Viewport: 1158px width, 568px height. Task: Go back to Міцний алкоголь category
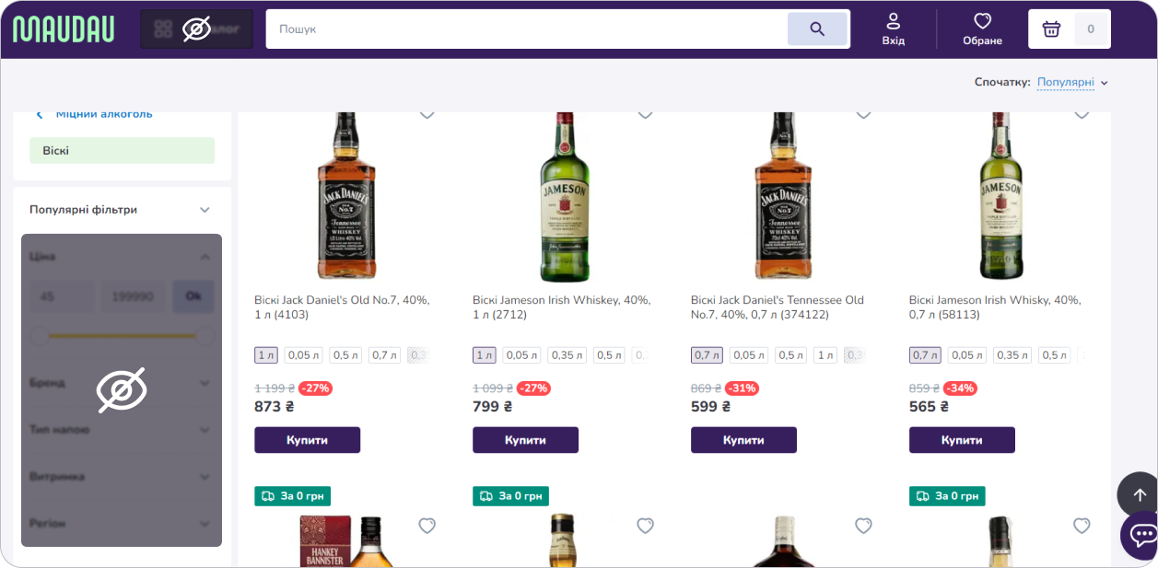tap(103, 114)
